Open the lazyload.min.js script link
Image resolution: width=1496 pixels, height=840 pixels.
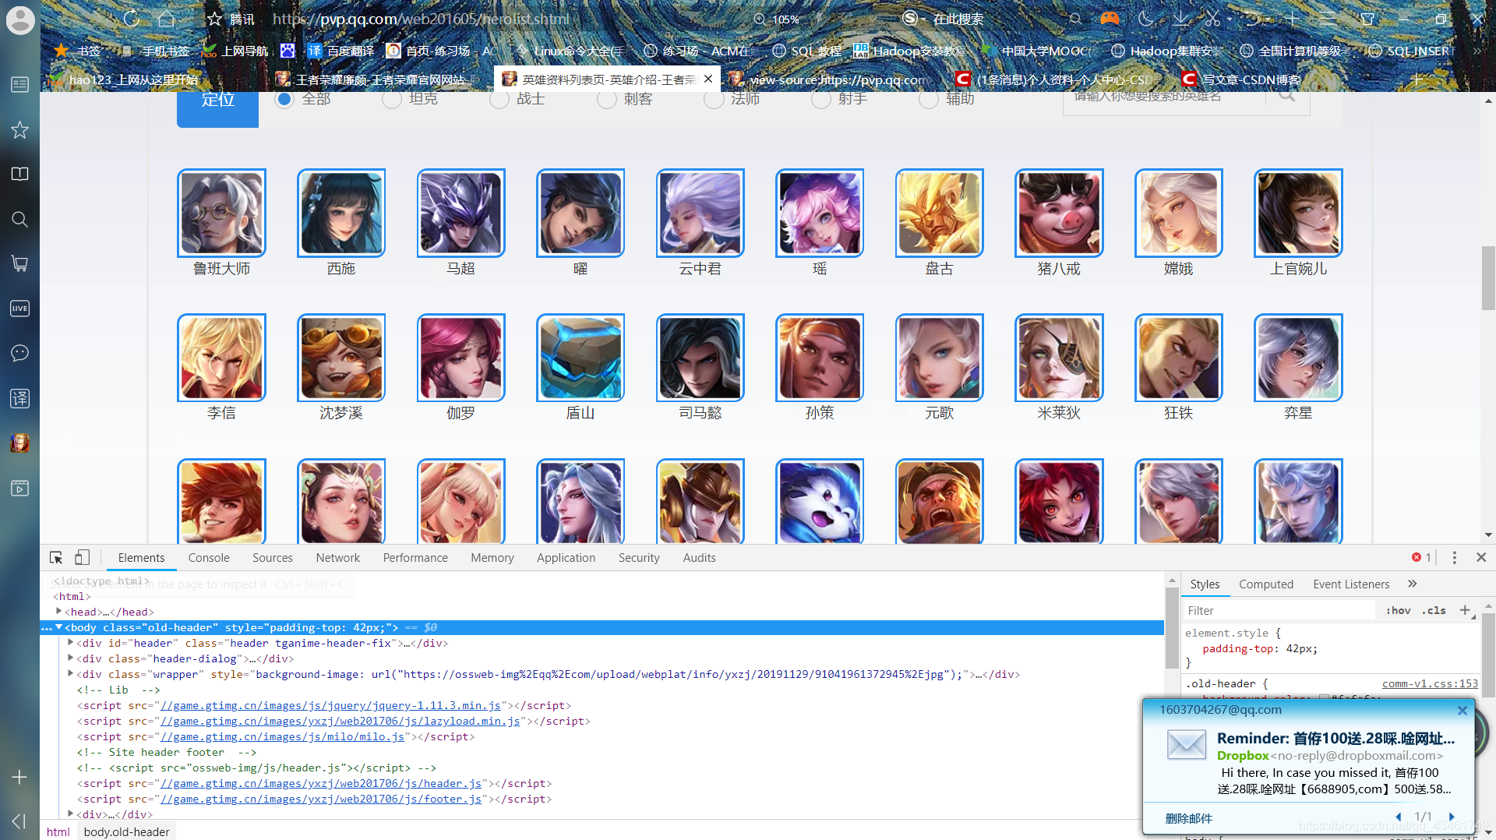point(340,721)
